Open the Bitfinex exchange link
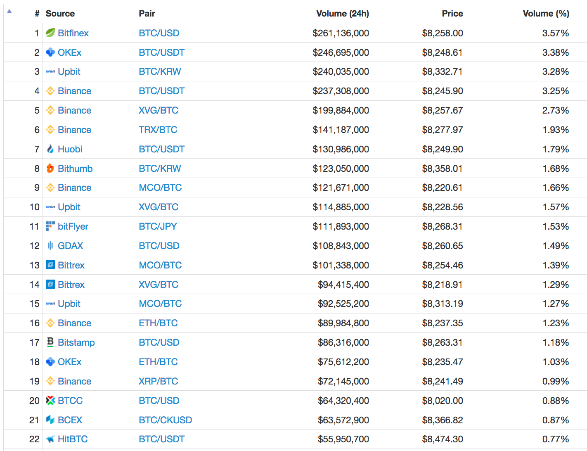 pyautogui.click(x=73, y=33)
